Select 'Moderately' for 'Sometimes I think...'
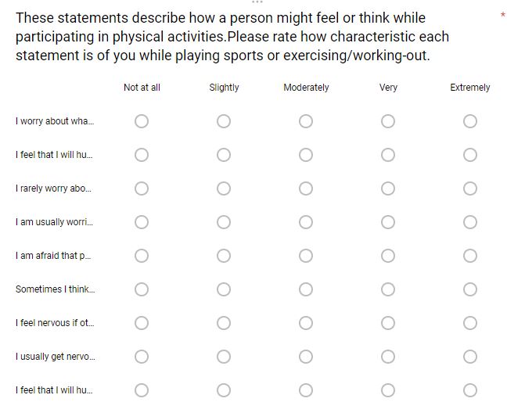Image resolution: width=507 pixels, height=402 pixels. coord(306,289)
